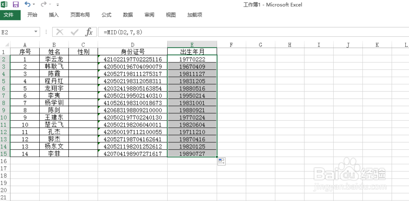The width and height of the screenshot is (409, 201).
Task: Click ID number 420527198111275317
Action: coord(133,73)
